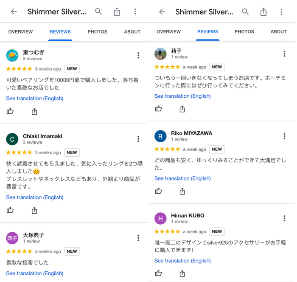Viewport: 297px width, 282px height.
Task: Tap the back arrow in left panel header
Action: [x=14, y=11]
